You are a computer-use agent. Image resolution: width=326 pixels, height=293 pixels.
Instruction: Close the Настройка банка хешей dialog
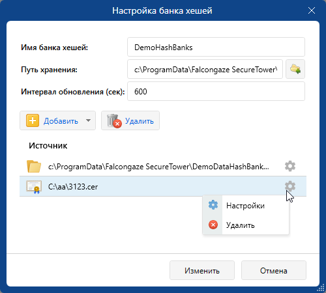(312, 10)
